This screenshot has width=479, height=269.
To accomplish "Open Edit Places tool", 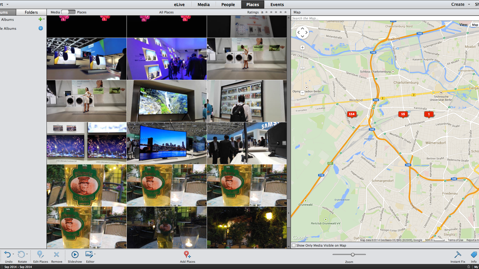I will coord(40,254).
